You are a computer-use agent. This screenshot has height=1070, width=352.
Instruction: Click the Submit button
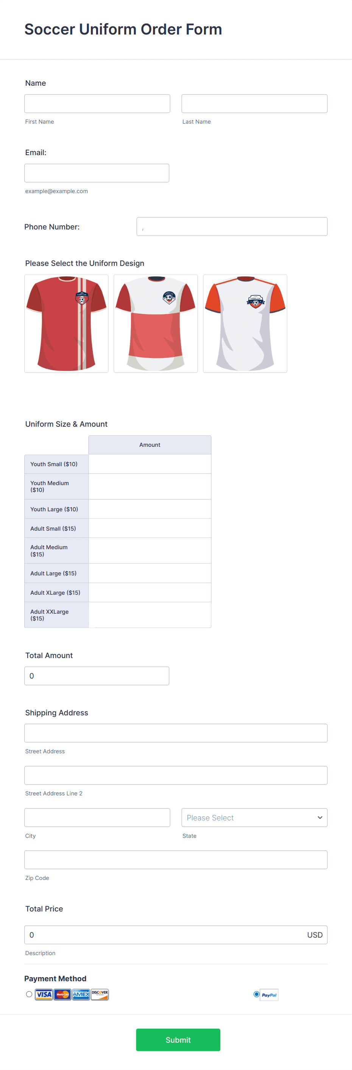(x=178, y=1040)
